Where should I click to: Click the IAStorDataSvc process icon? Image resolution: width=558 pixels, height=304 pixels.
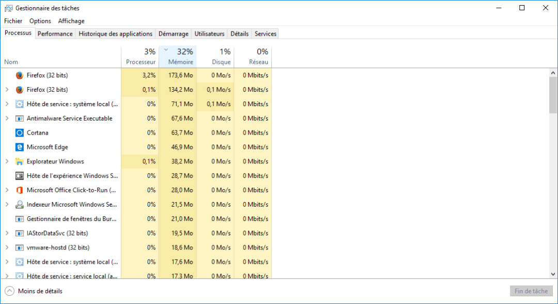20,233
